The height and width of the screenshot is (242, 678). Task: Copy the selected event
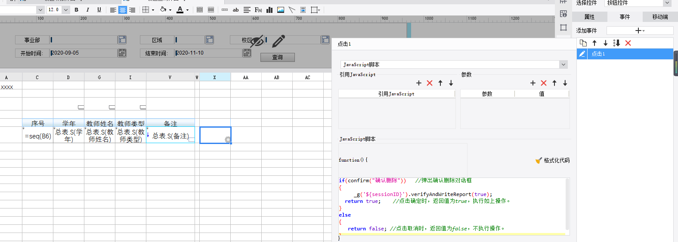(583, 43)
